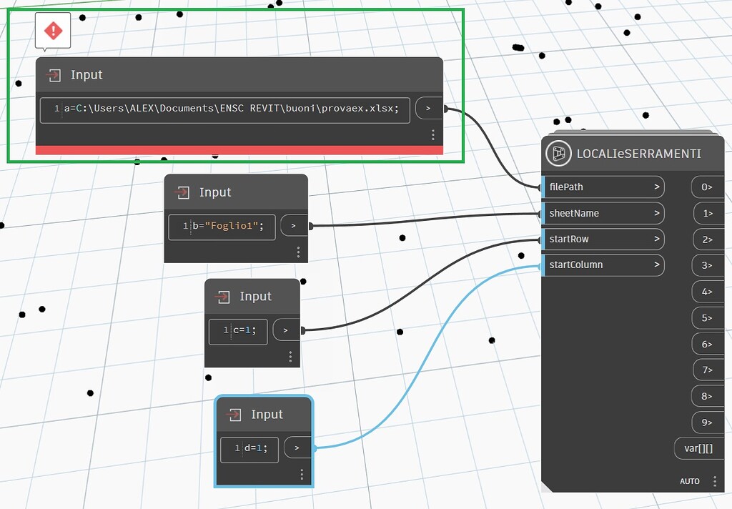The width and height of the screenshot is (732, 509).
Task: Select the Input icon on the highlighted d=1 node
Action: click(234, 414)
